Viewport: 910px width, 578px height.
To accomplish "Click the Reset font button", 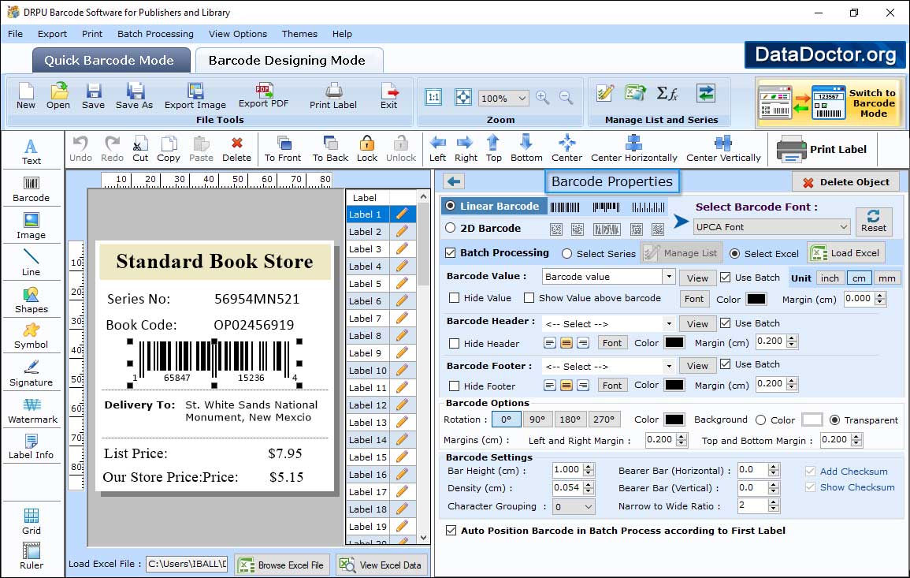I will (874, 221).
